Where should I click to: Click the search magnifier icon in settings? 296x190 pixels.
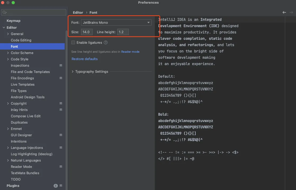pos(5,12)
